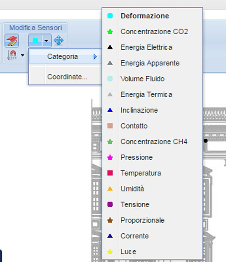Select Contatto sensor category

tap(134, 126)
